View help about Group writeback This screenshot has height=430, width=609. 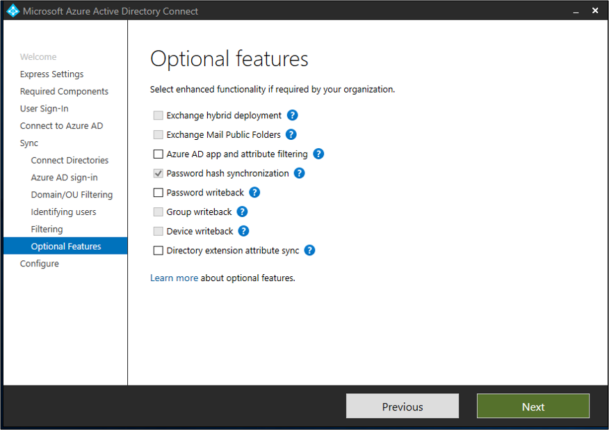[241, 212]
